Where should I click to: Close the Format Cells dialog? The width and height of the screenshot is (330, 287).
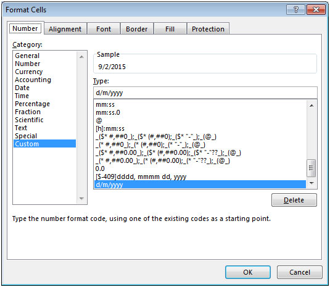tap(316, 10)
